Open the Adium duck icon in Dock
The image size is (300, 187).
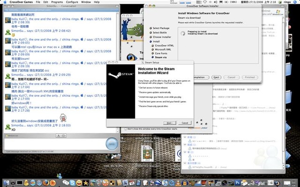click(26, 183)
